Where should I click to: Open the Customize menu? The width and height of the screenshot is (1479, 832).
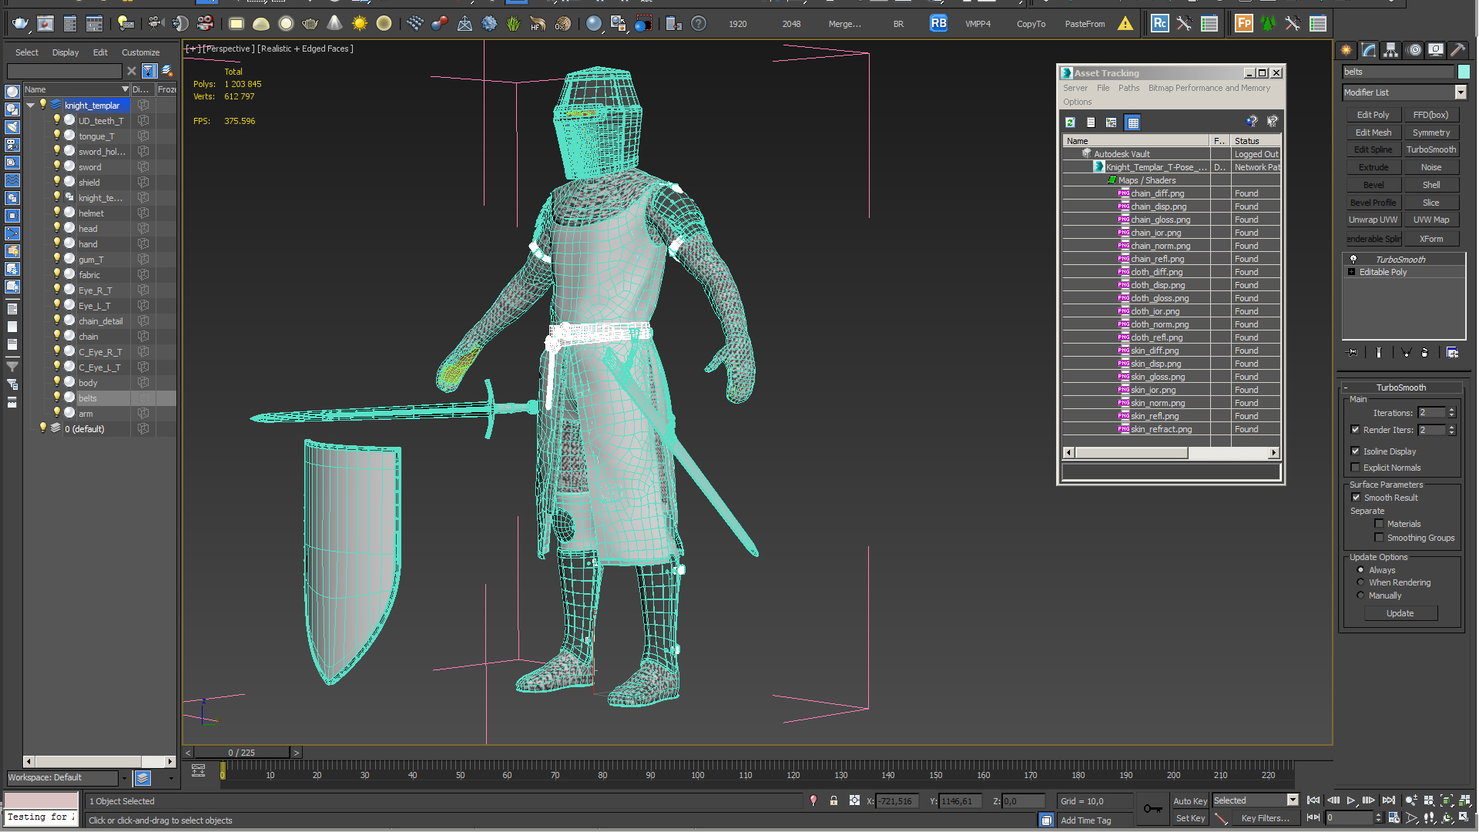140,52
